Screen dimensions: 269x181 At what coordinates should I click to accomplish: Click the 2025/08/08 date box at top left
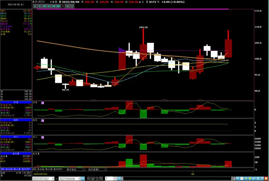pos(16,4)
